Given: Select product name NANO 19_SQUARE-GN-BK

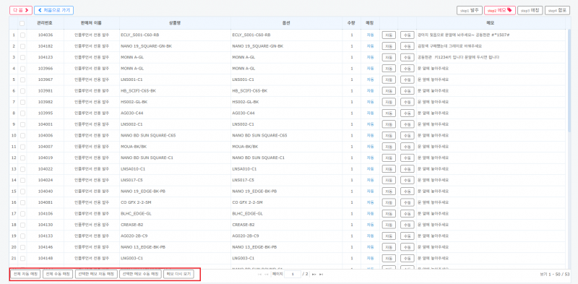Looking at the screenshot, I should 146,46.
